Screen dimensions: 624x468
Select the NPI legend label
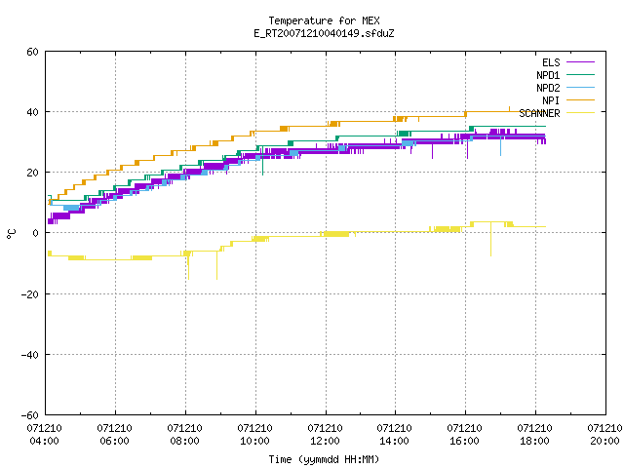point(551,100)
